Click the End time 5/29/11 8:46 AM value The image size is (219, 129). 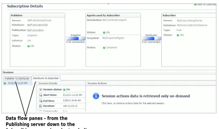click(72, 100)
